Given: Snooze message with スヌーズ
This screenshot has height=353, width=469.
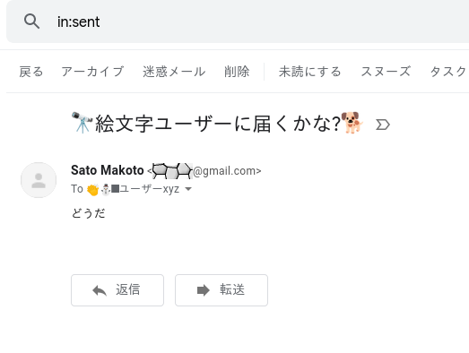Looking at the screenshot, I should click(x=386, y=72).
